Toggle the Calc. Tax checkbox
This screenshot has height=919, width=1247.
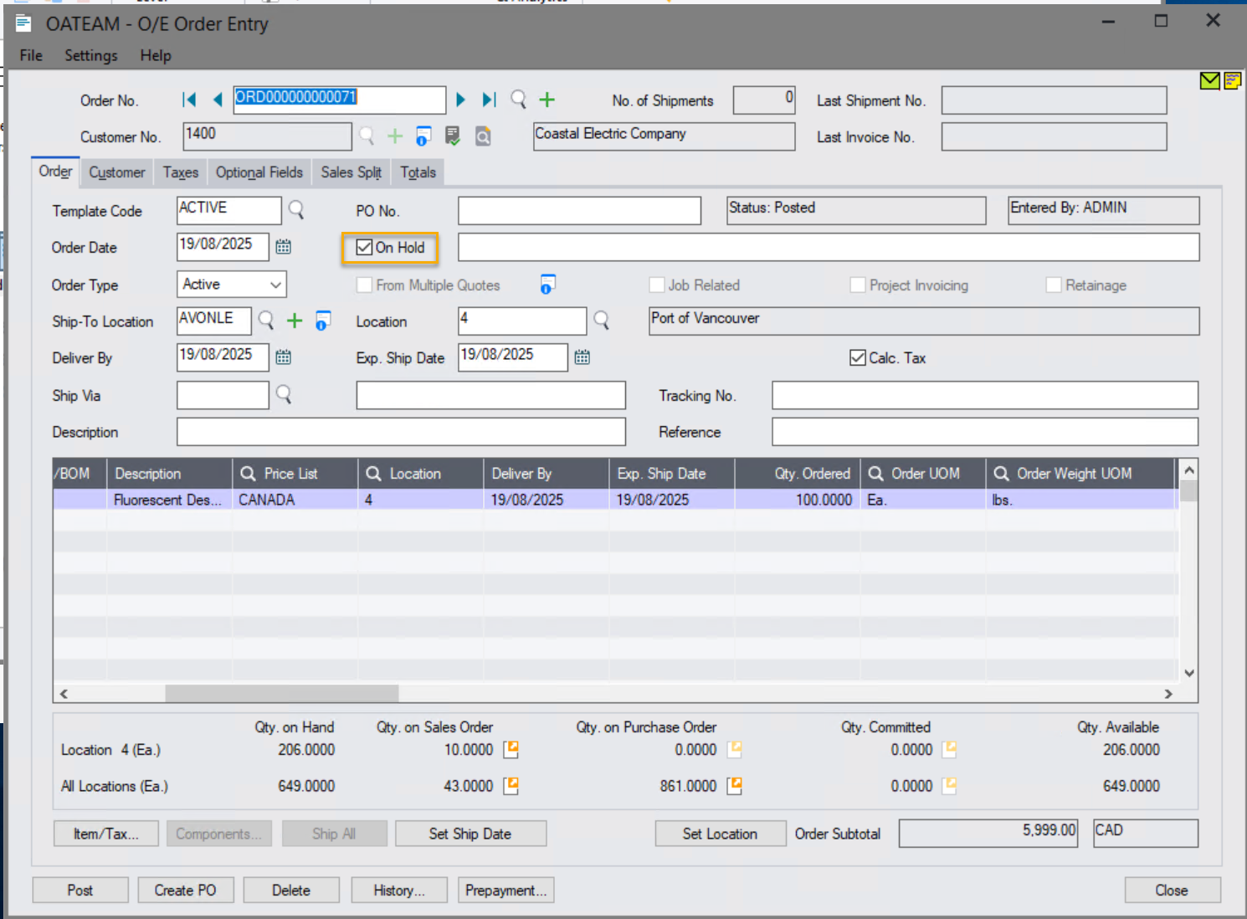pos(858,358)
